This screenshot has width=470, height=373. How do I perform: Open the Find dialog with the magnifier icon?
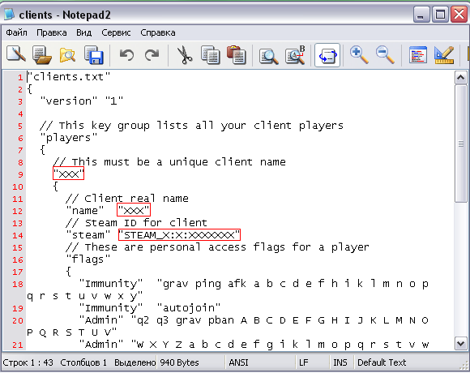click(x=268, y=55)
